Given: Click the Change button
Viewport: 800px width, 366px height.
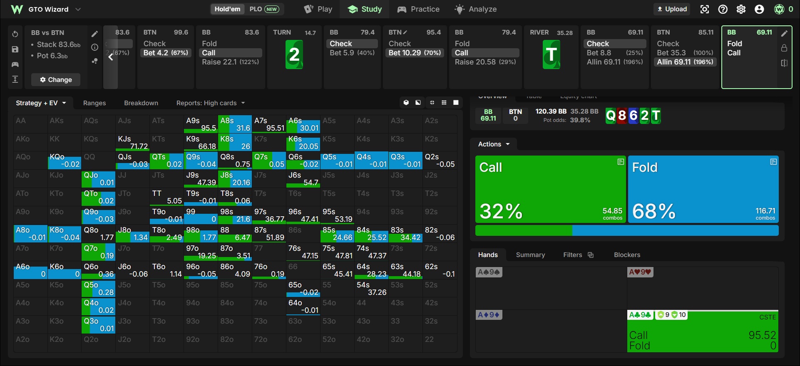Looking at the screenshot, I should (56, 80).
